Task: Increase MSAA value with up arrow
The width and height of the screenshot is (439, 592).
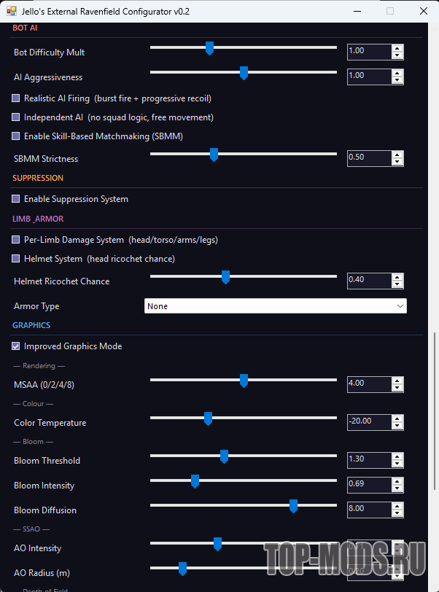Action: [397, 379]
